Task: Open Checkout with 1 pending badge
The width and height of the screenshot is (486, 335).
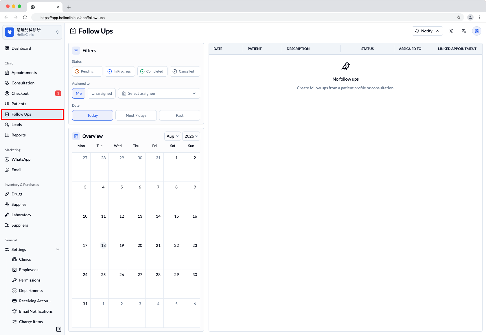Action: point(32,93)
